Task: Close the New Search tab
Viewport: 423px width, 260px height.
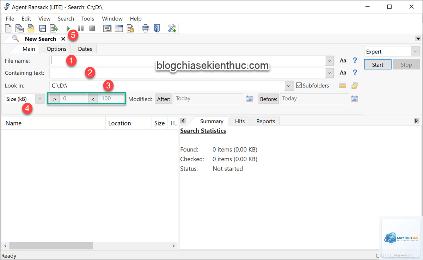Action: click(x=63, y=39)
